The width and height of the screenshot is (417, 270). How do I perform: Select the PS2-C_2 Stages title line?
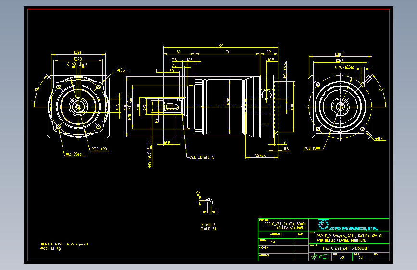point(349,236)
